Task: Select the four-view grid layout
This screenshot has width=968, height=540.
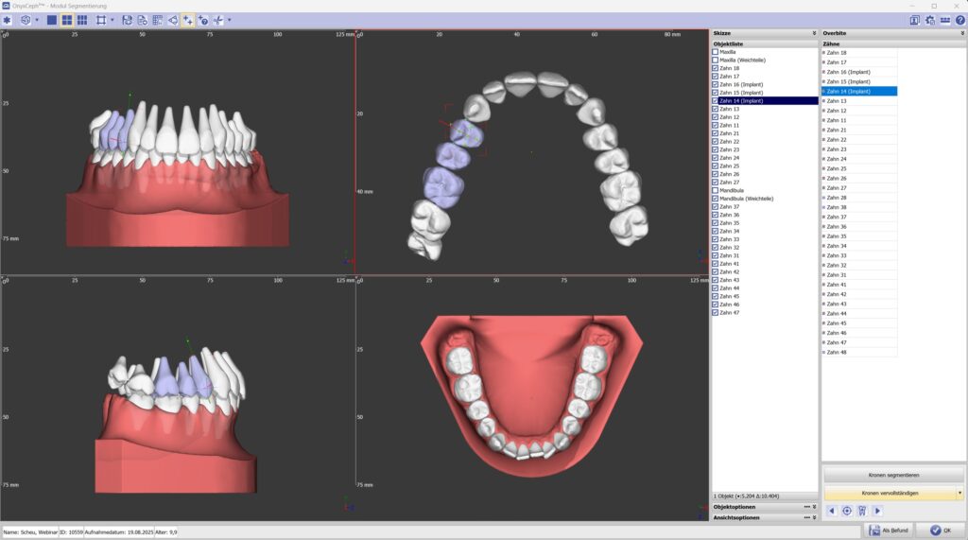Action: (67, 20)
